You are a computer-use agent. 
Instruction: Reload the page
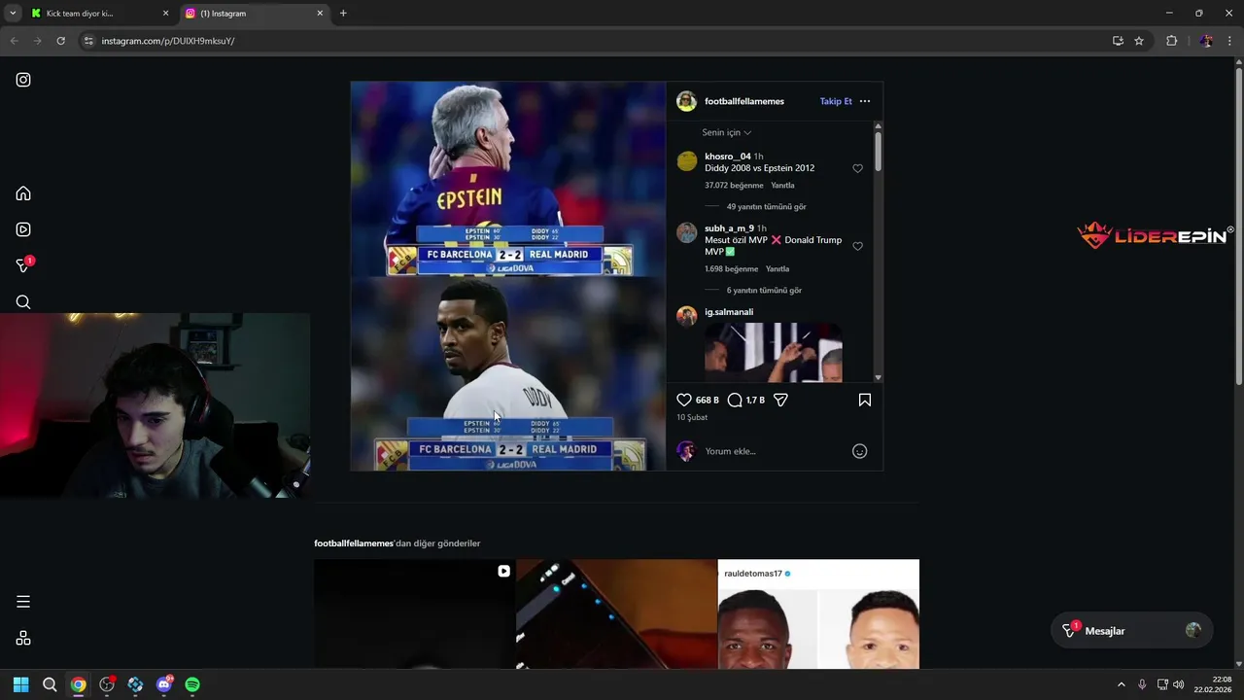[60, 41]
